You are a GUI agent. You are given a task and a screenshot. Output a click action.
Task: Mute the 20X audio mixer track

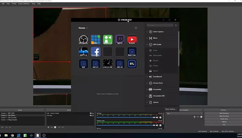click(157, 117)
